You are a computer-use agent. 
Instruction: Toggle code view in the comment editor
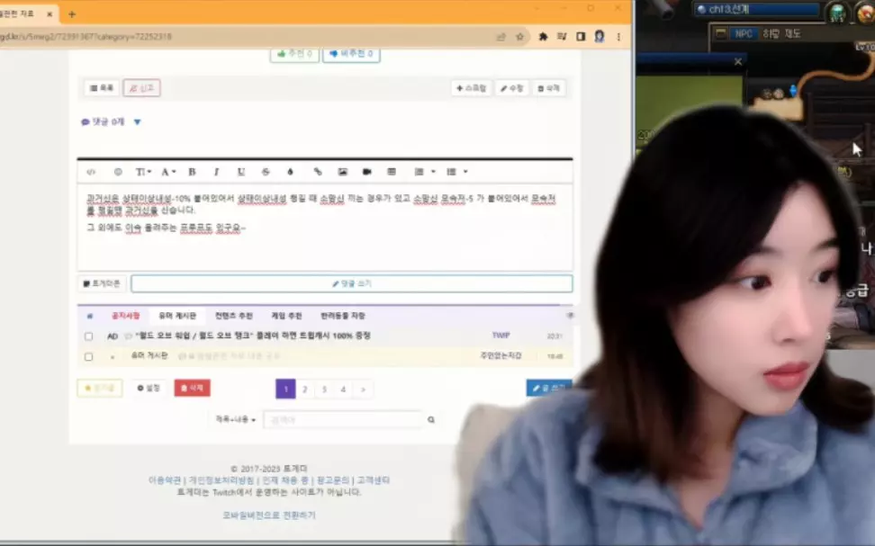click(91, 172)
